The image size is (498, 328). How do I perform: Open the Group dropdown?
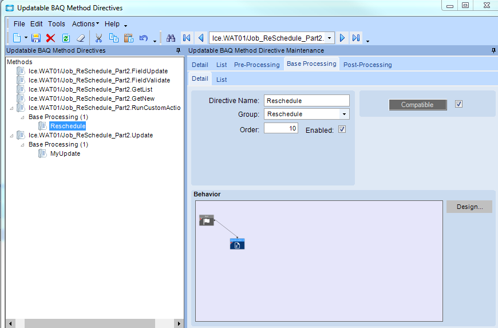tap(344, 114)
